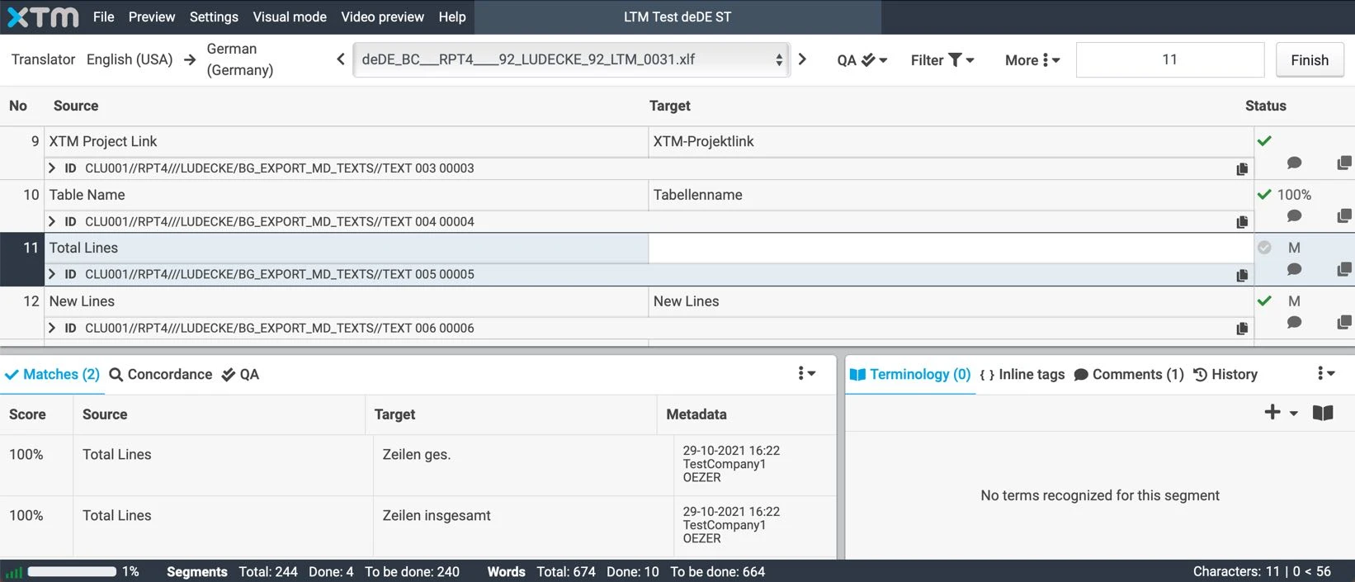The width and height of the screenshot is (1355, 582).
Task: Click the progress bar in status bar
Action: pyautogui.click(x=72, y=571)
